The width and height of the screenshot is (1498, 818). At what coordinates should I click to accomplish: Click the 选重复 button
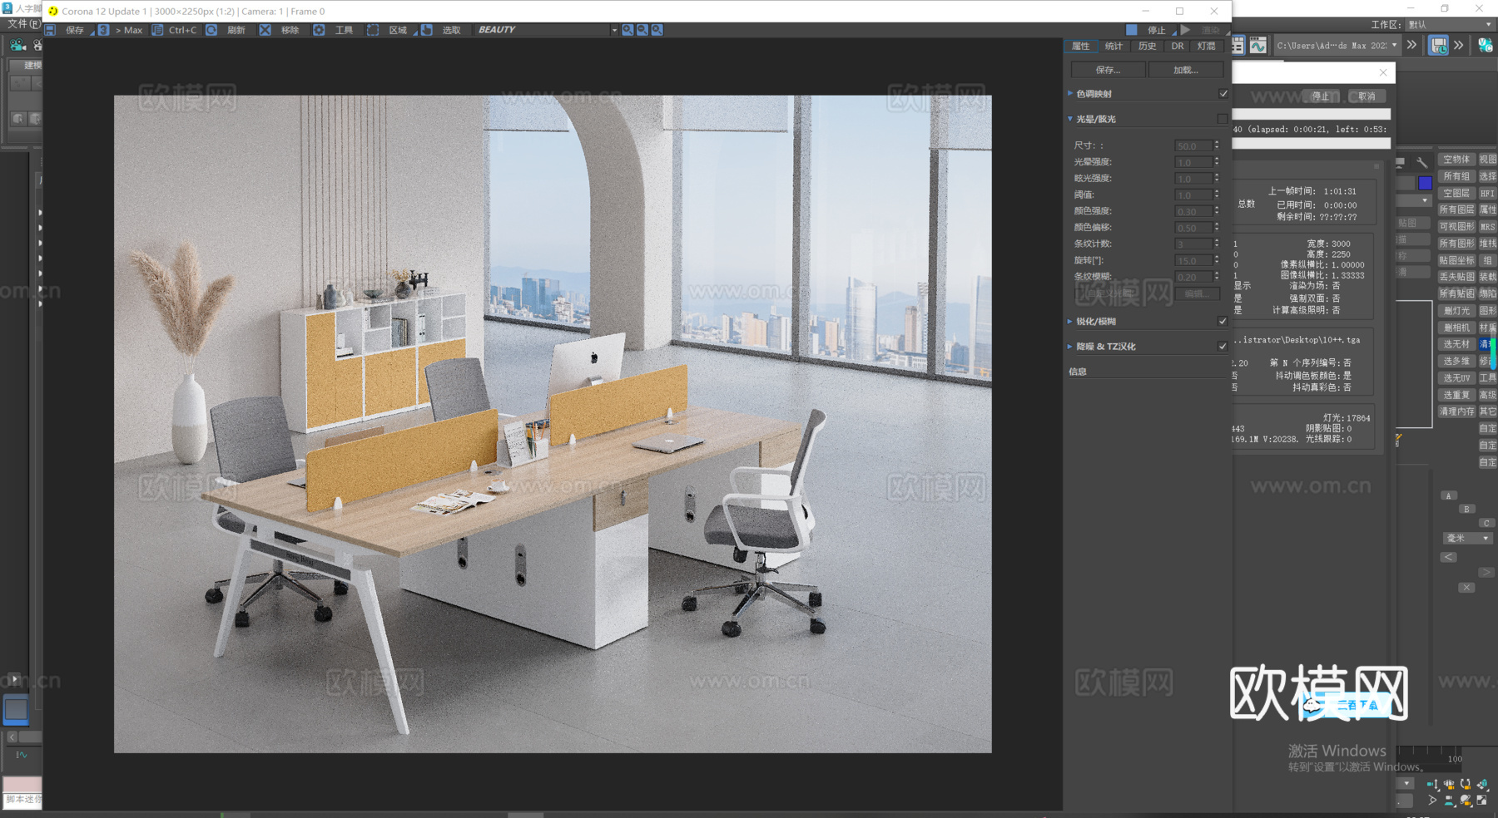tap(1456, 395)
